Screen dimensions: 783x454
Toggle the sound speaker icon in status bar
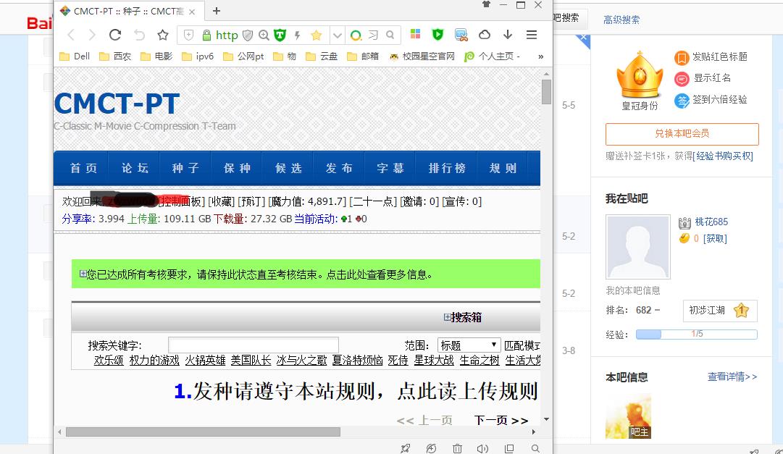tap(482, 448)
